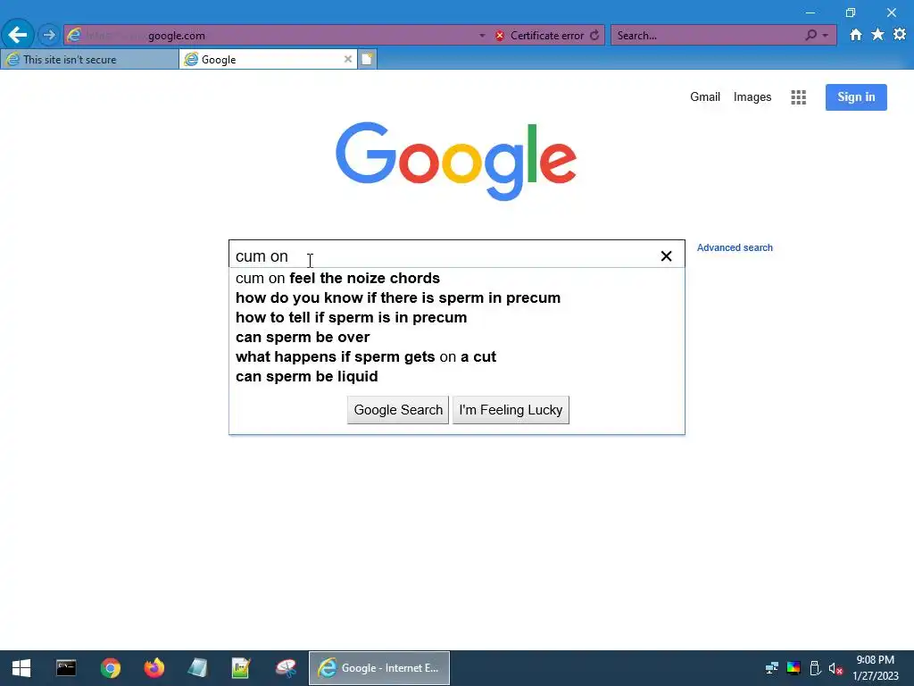This screenshot has width=914, height=686.
Task: Open the green chart notepad taskbar icon
Action: click(241, 668)
